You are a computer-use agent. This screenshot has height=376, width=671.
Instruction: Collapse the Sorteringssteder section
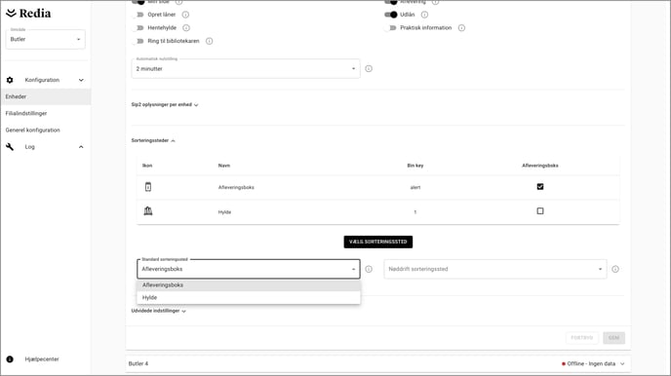click(x=153, y=140)
